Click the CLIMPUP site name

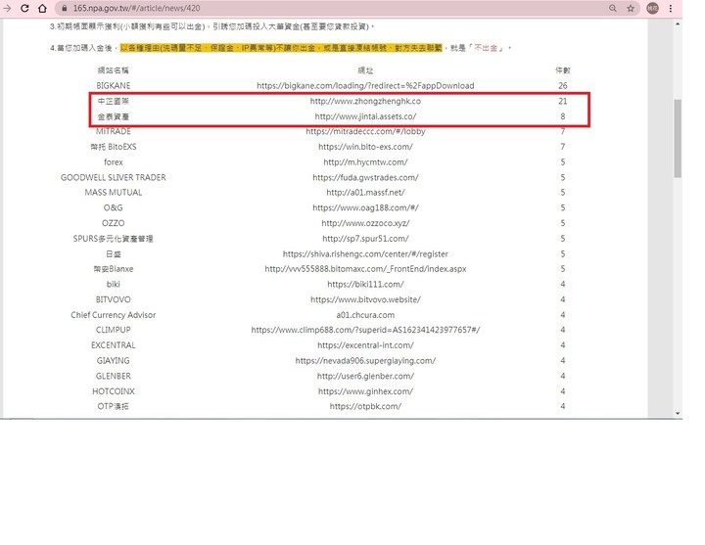pos(114,330)
